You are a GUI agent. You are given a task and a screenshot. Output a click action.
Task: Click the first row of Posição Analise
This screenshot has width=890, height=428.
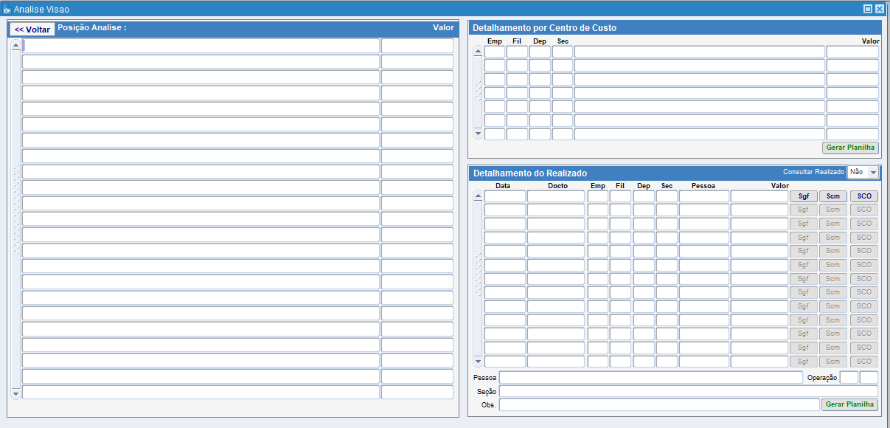[201, 46]
